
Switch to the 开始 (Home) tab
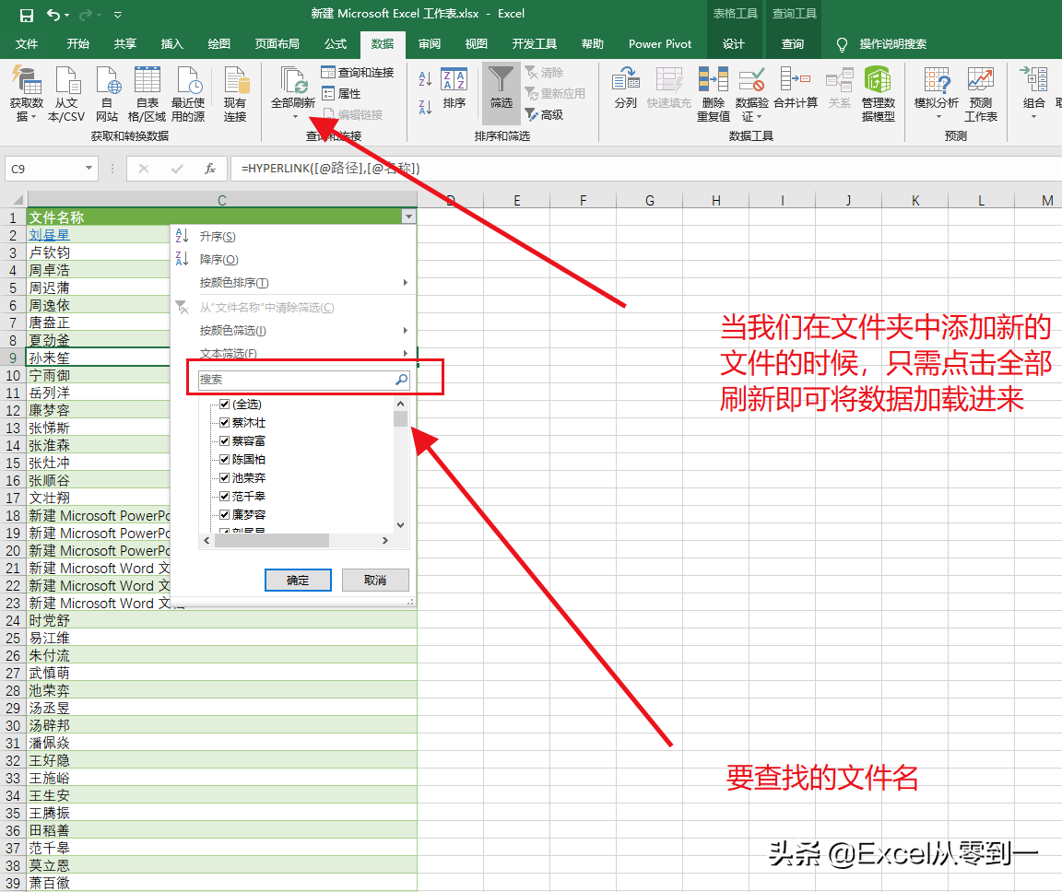click(77, 44)
